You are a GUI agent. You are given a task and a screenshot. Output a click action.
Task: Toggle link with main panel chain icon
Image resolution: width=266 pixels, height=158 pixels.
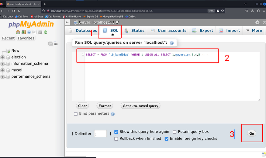pyautogui.click(x=56, y=44)
